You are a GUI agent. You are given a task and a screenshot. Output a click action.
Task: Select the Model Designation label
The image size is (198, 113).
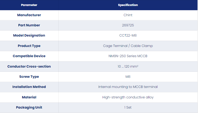pos(29,35)
